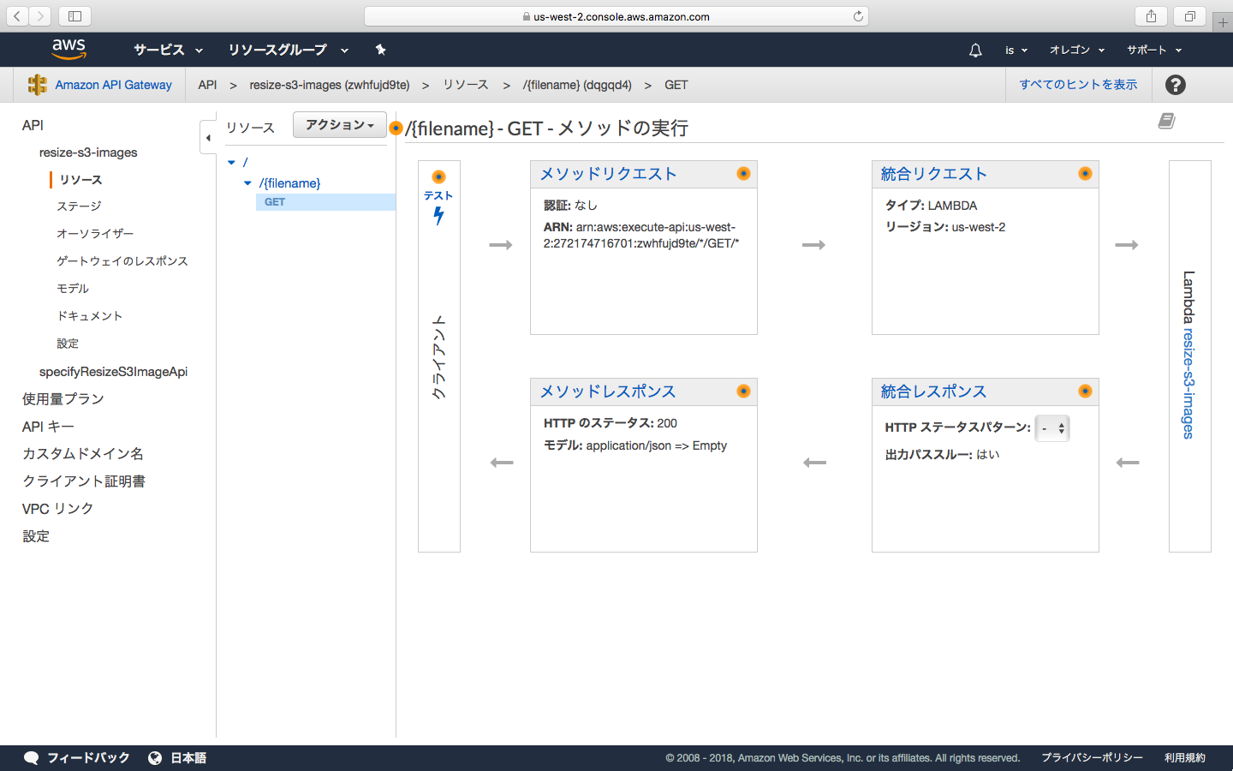Open VPC リンク in sidebar
This screenshot has width=1233, height=771.
tap(57, 509)
